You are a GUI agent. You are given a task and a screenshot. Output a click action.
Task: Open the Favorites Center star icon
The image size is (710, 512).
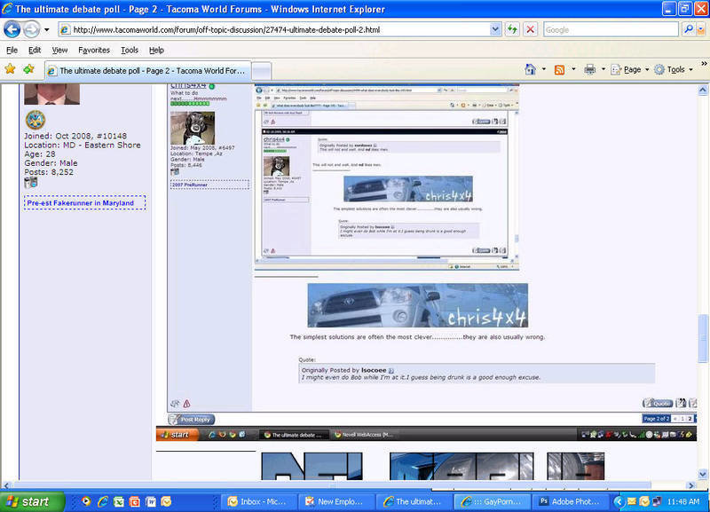[x=10, y=69]
